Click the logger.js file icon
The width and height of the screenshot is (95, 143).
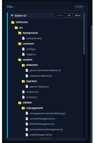(x=23, y=54)
